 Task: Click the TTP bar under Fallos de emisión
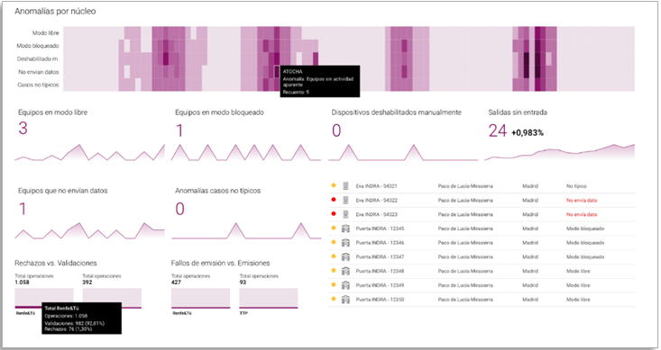pyautogui.click(x=269, y=298)
